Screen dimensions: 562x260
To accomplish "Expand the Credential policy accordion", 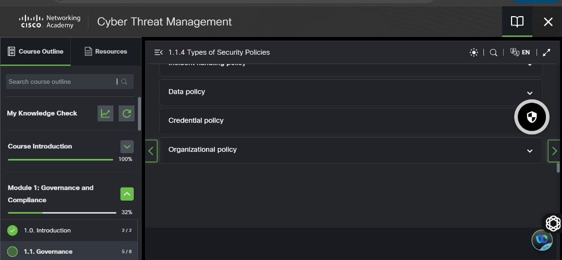I will 351,121.
